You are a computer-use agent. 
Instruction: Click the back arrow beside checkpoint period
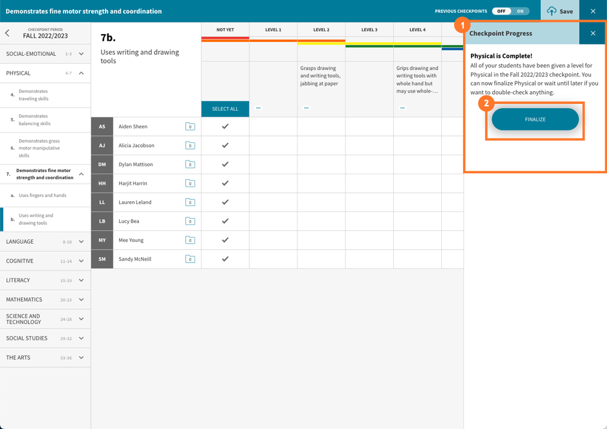(7, 33)
